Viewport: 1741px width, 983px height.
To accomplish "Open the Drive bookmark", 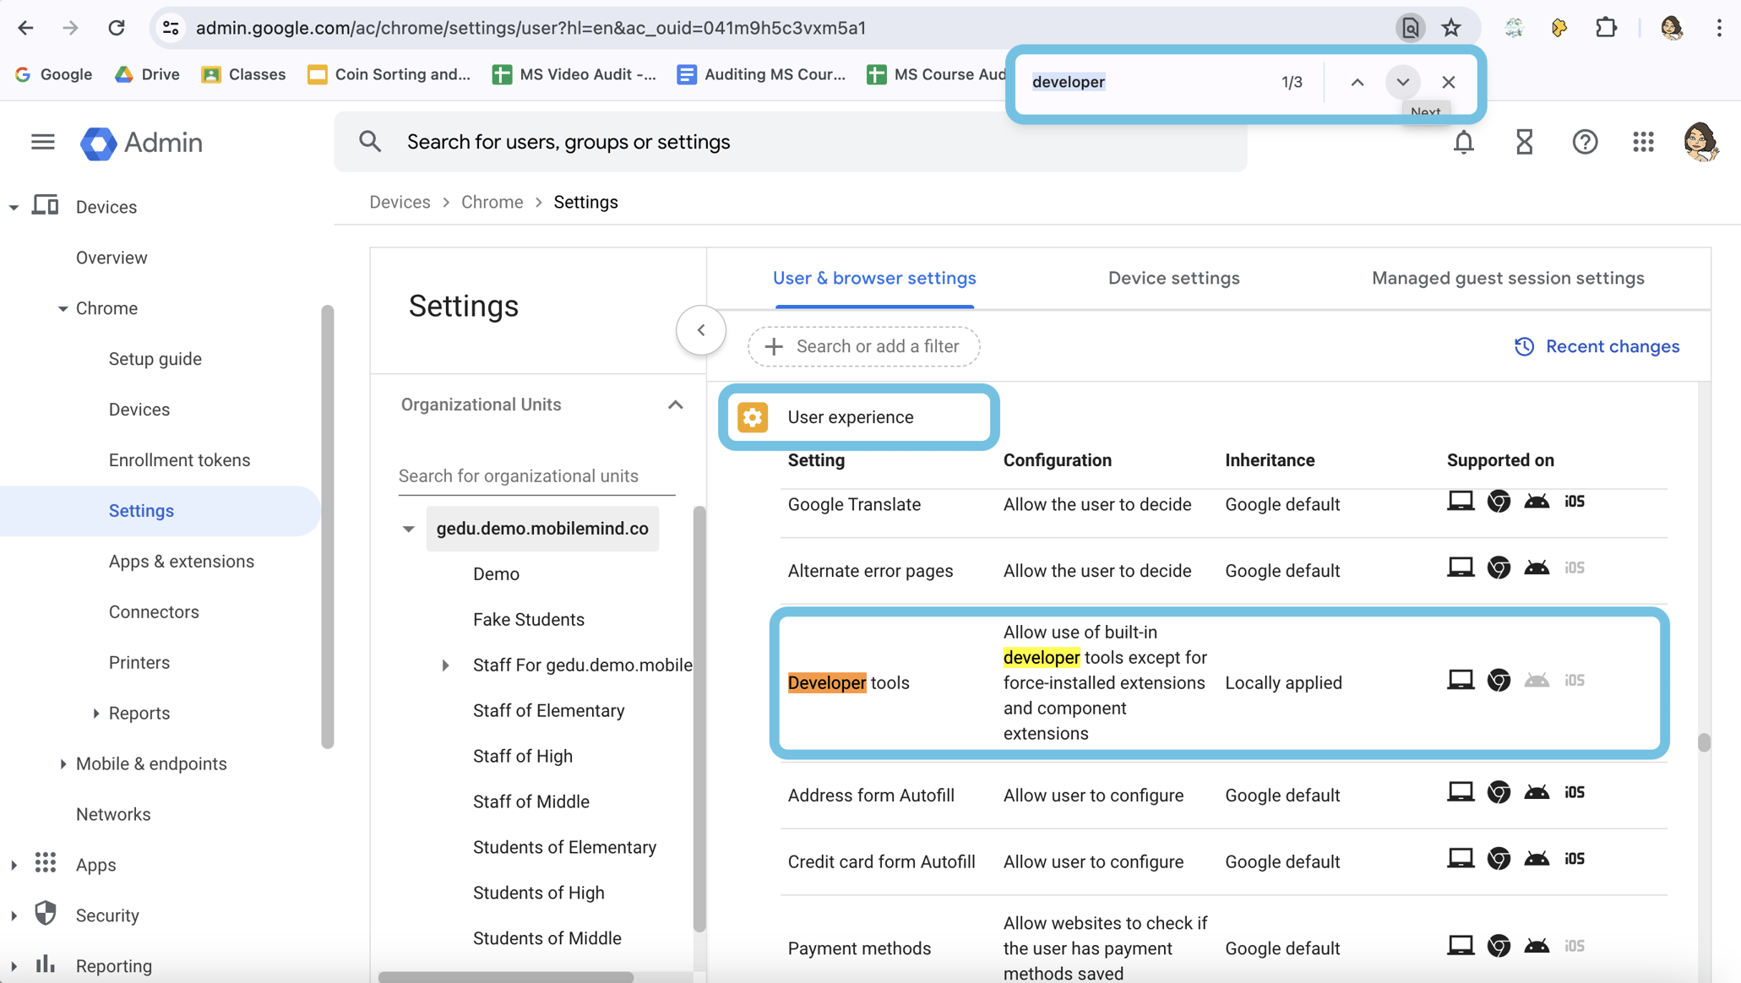I will coord(148,74).
